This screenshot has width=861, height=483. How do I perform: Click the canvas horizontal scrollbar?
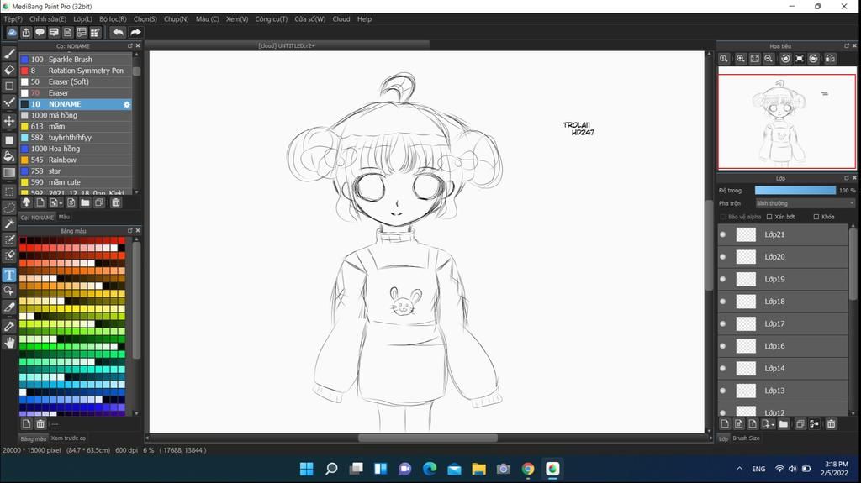pos(428,438)
